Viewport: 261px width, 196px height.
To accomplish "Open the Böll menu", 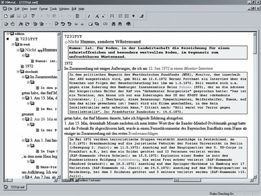I will 74,9.
